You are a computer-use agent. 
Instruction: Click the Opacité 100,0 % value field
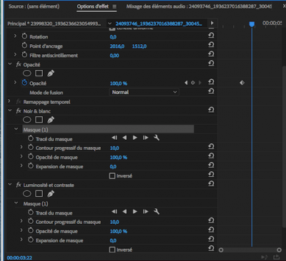(119, 83)
